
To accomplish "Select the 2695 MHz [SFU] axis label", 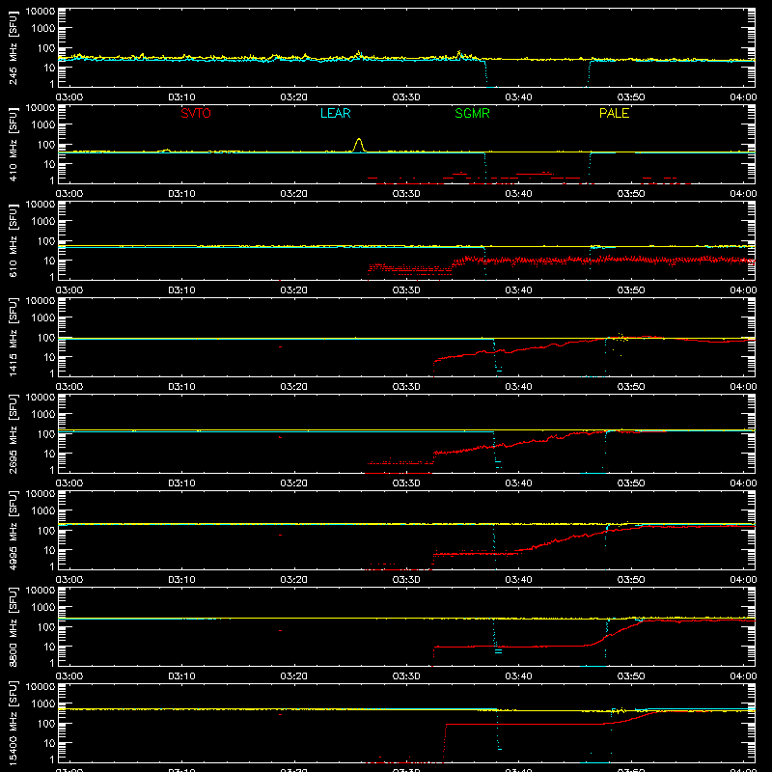I will tap(14, 433).
